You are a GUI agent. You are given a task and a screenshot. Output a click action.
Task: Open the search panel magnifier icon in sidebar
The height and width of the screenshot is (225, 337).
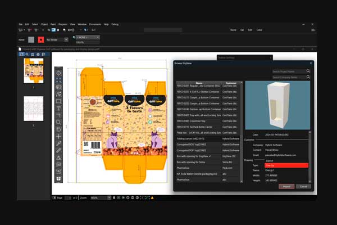coord(27,54)
